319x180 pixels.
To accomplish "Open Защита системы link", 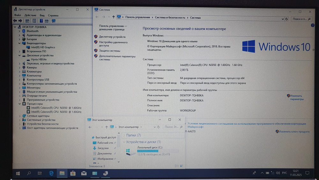I will 109,51.
